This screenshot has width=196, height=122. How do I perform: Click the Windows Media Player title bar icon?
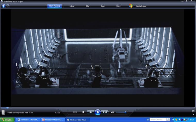(2, 1)
